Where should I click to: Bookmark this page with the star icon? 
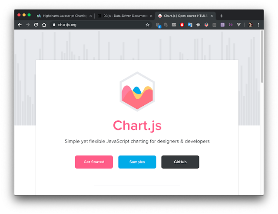pyautogui.click(x=148, y=25)
